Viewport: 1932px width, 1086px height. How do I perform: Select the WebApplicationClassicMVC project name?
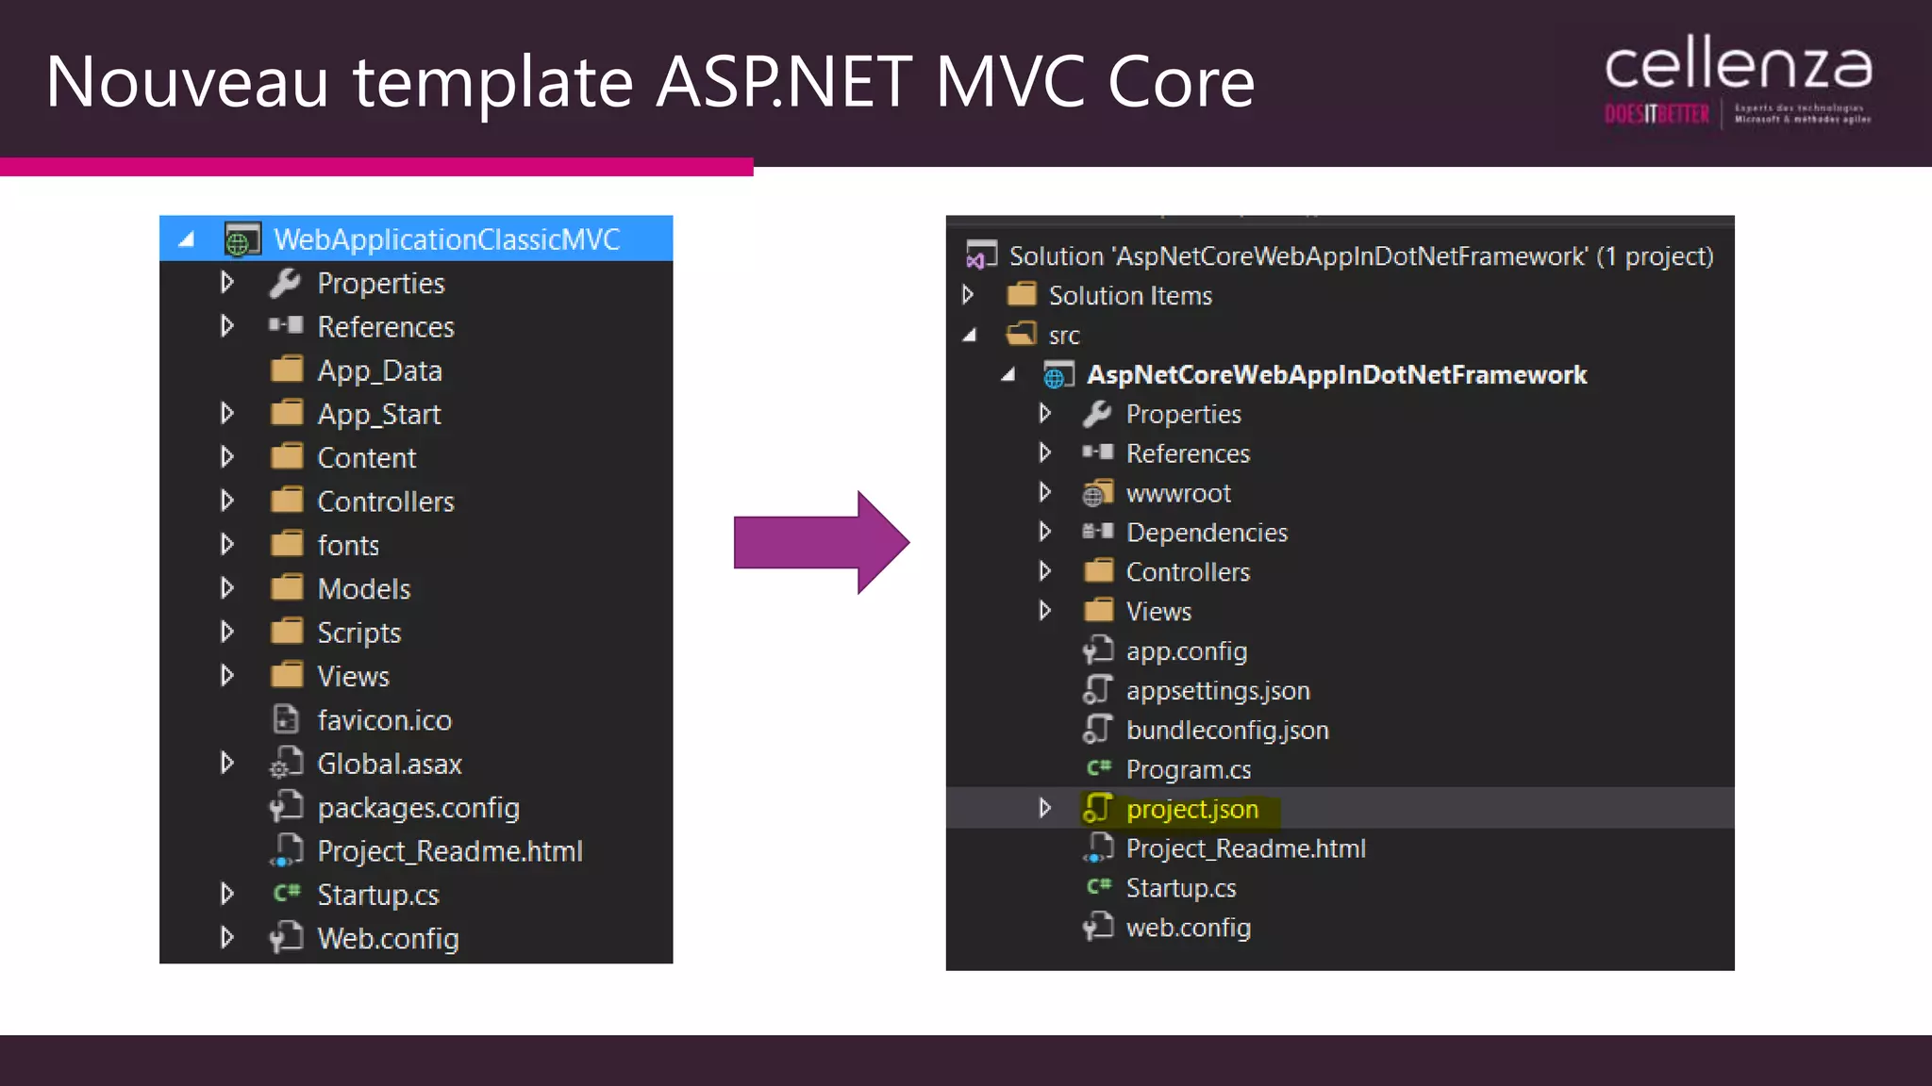click(447, 239)
